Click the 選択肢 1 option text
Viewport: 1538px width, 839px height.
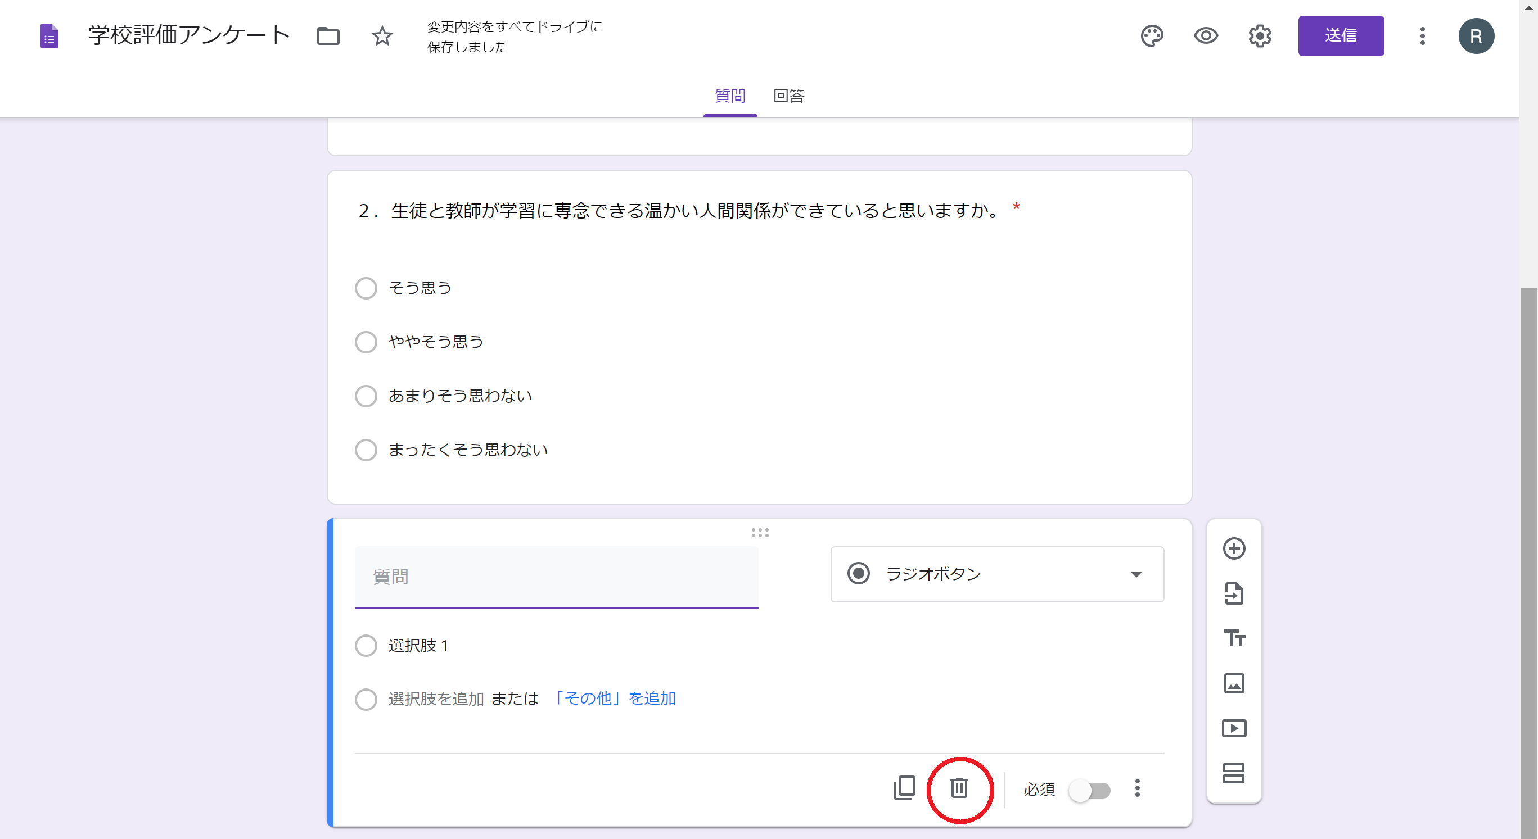[x=418, y=646]
